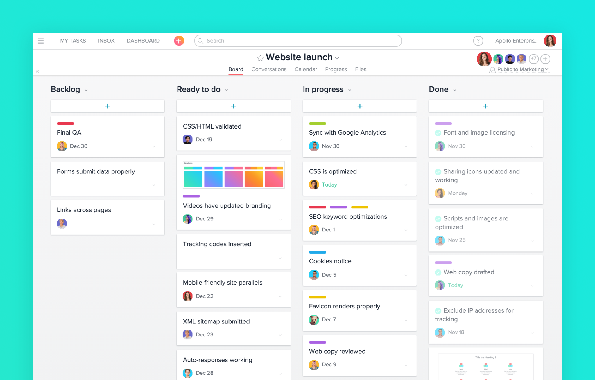The height and width of the screenshot is (380, 595).
Task: Click the add task button in Done
Action: tap(485, 105)
